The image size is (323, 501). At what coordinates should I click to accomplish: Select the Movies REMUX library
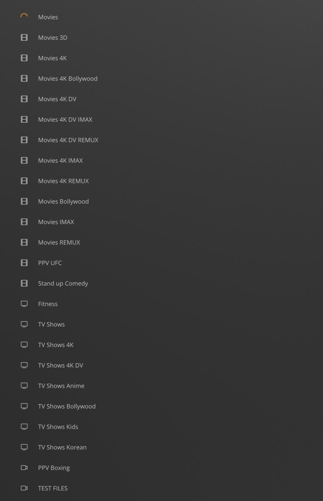[x=59, y=243]
